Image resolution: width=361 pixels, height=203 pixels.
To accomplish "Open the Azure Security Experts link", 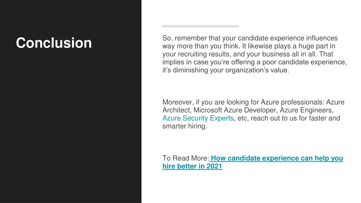I will pyautogui.click(x=198, y=118).
